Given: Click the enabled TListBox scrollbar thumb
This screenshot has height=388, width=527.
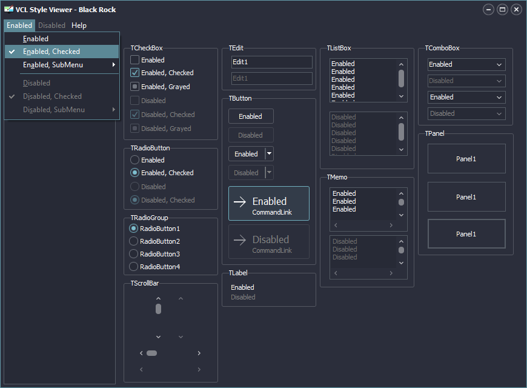Looking at the screenshot, I should point(401,78).
